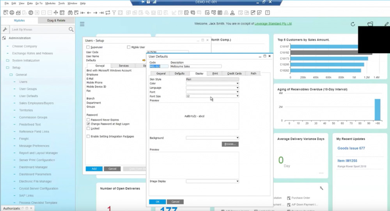Open Leverage Standard Pty Ltd link
Image resolution: width=390 pixels, height=211 pixels.
click(x=273, y=24)
